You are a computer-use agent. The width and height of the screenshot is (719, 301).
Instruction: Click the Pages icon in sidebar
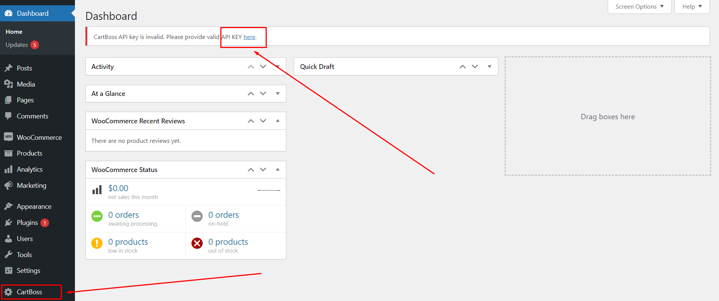(9, 100)
